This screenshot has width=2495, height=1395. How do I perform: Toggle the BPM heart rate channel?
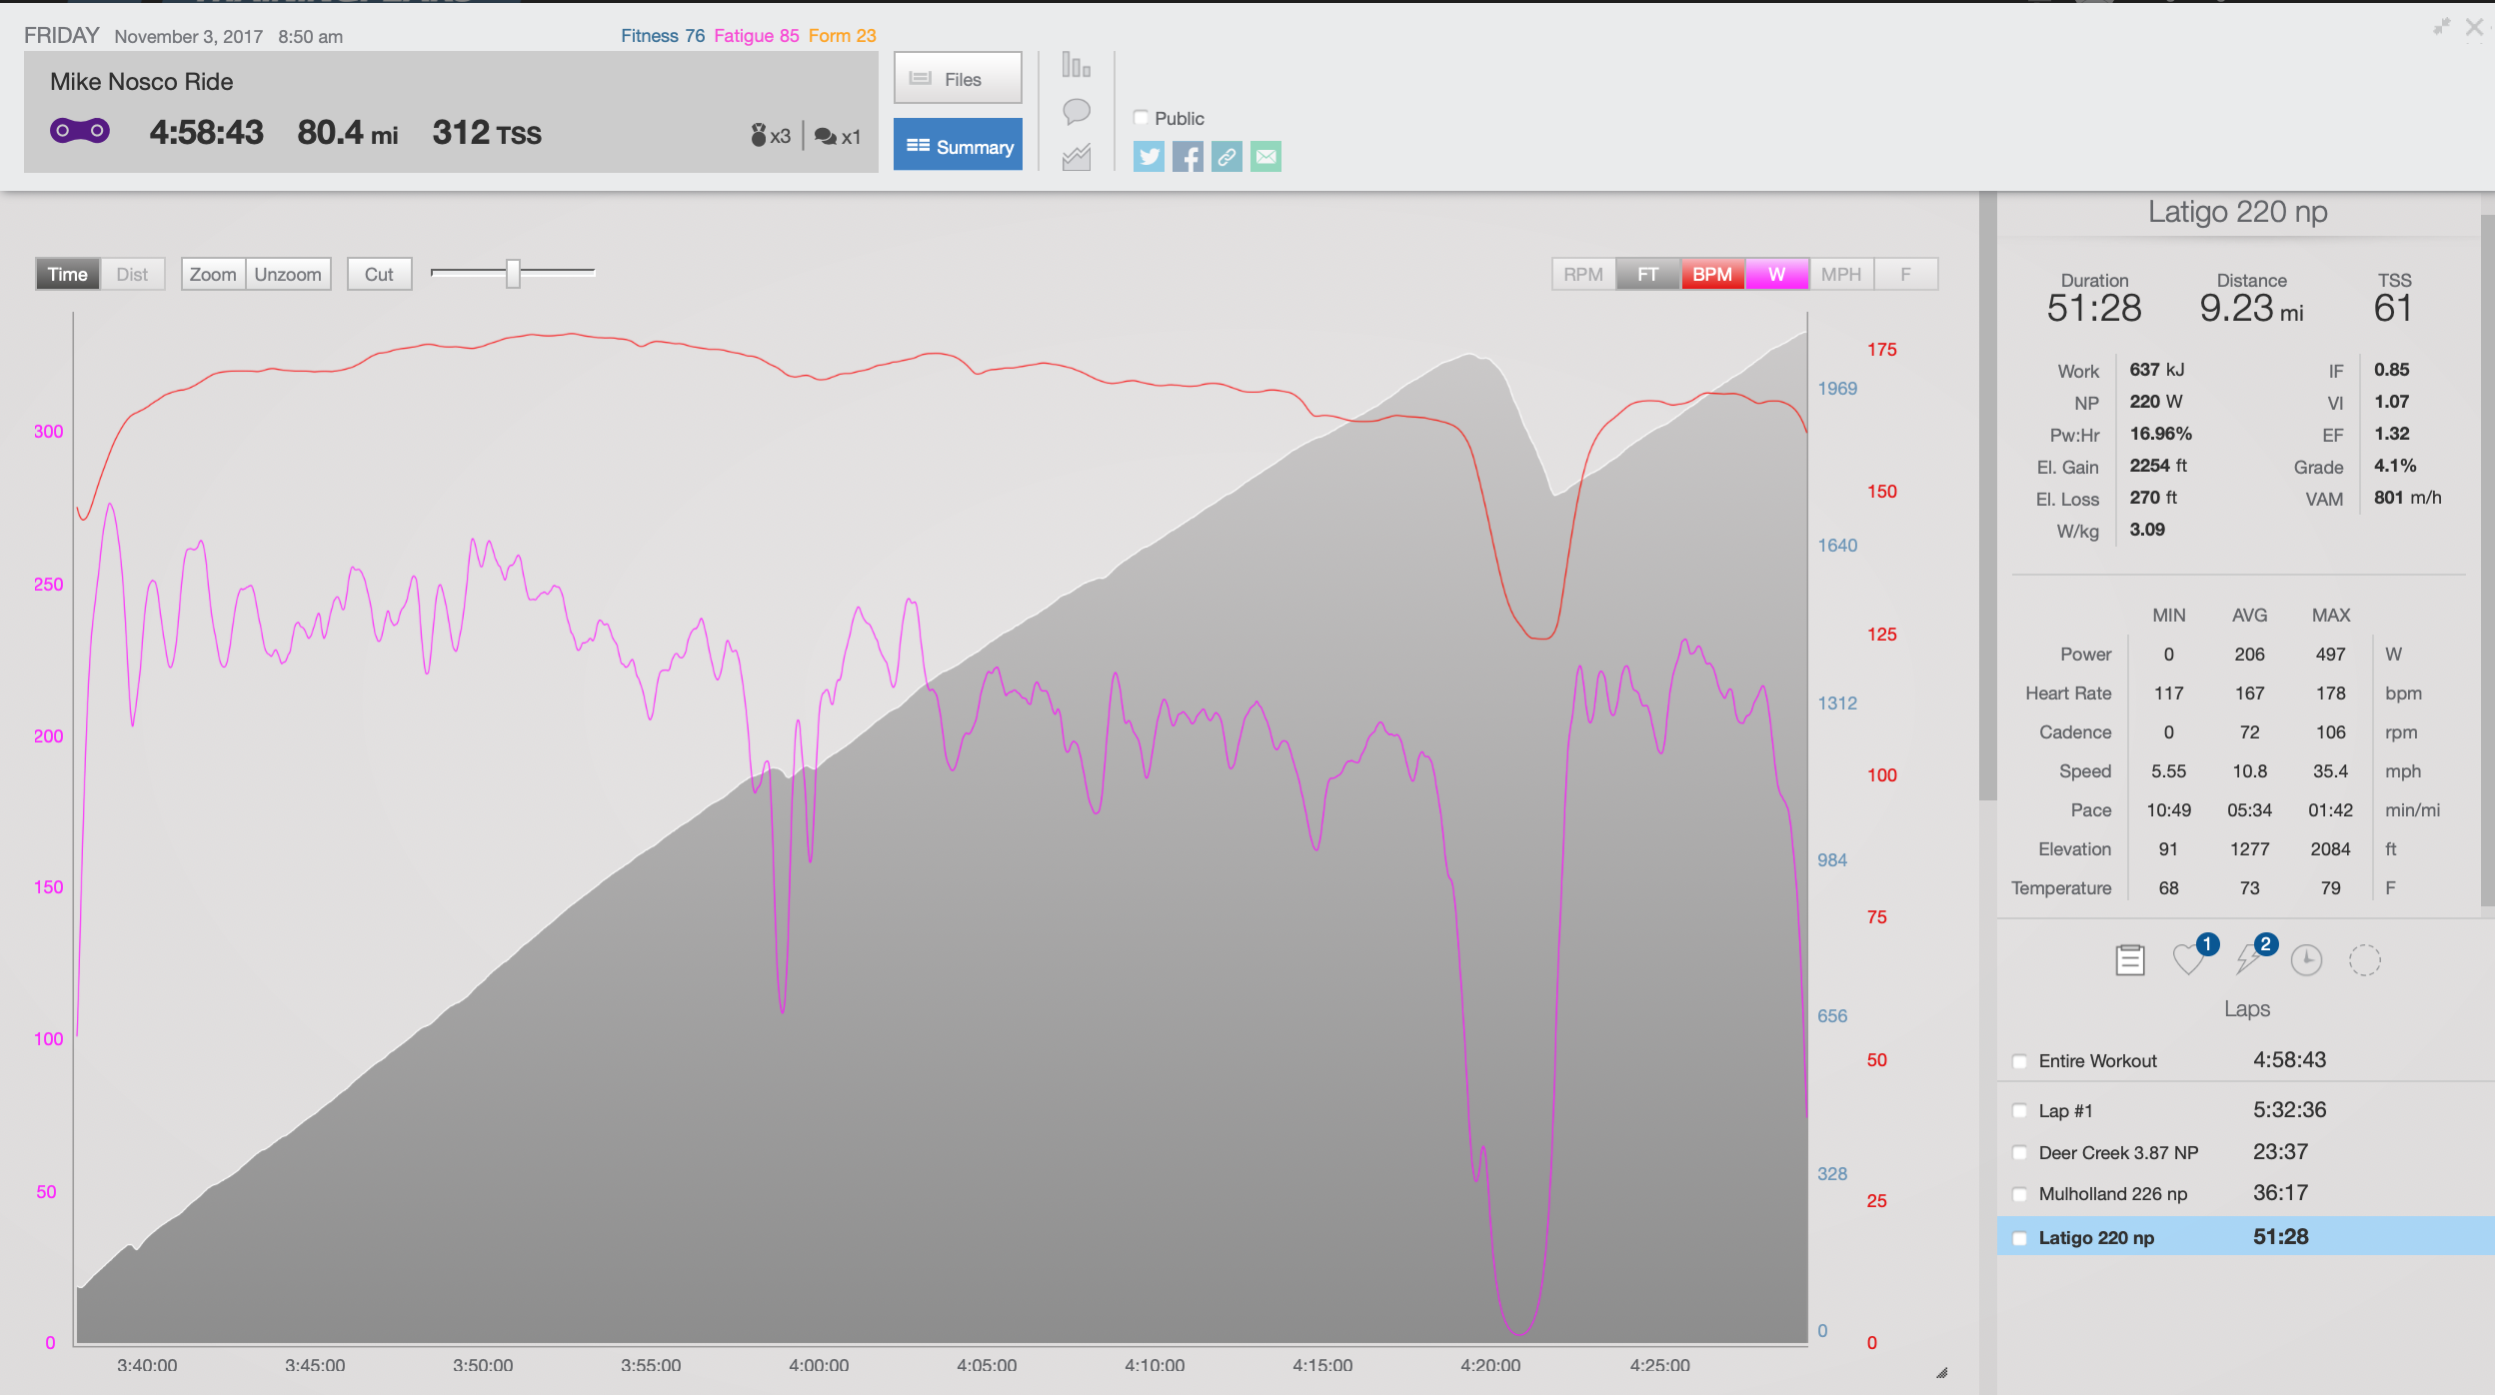[x=1711, y=274]
